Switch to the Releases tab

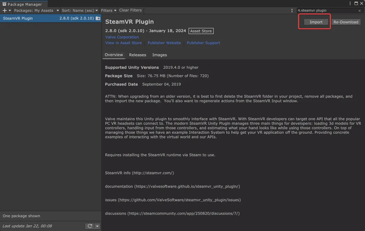point(138,55)
